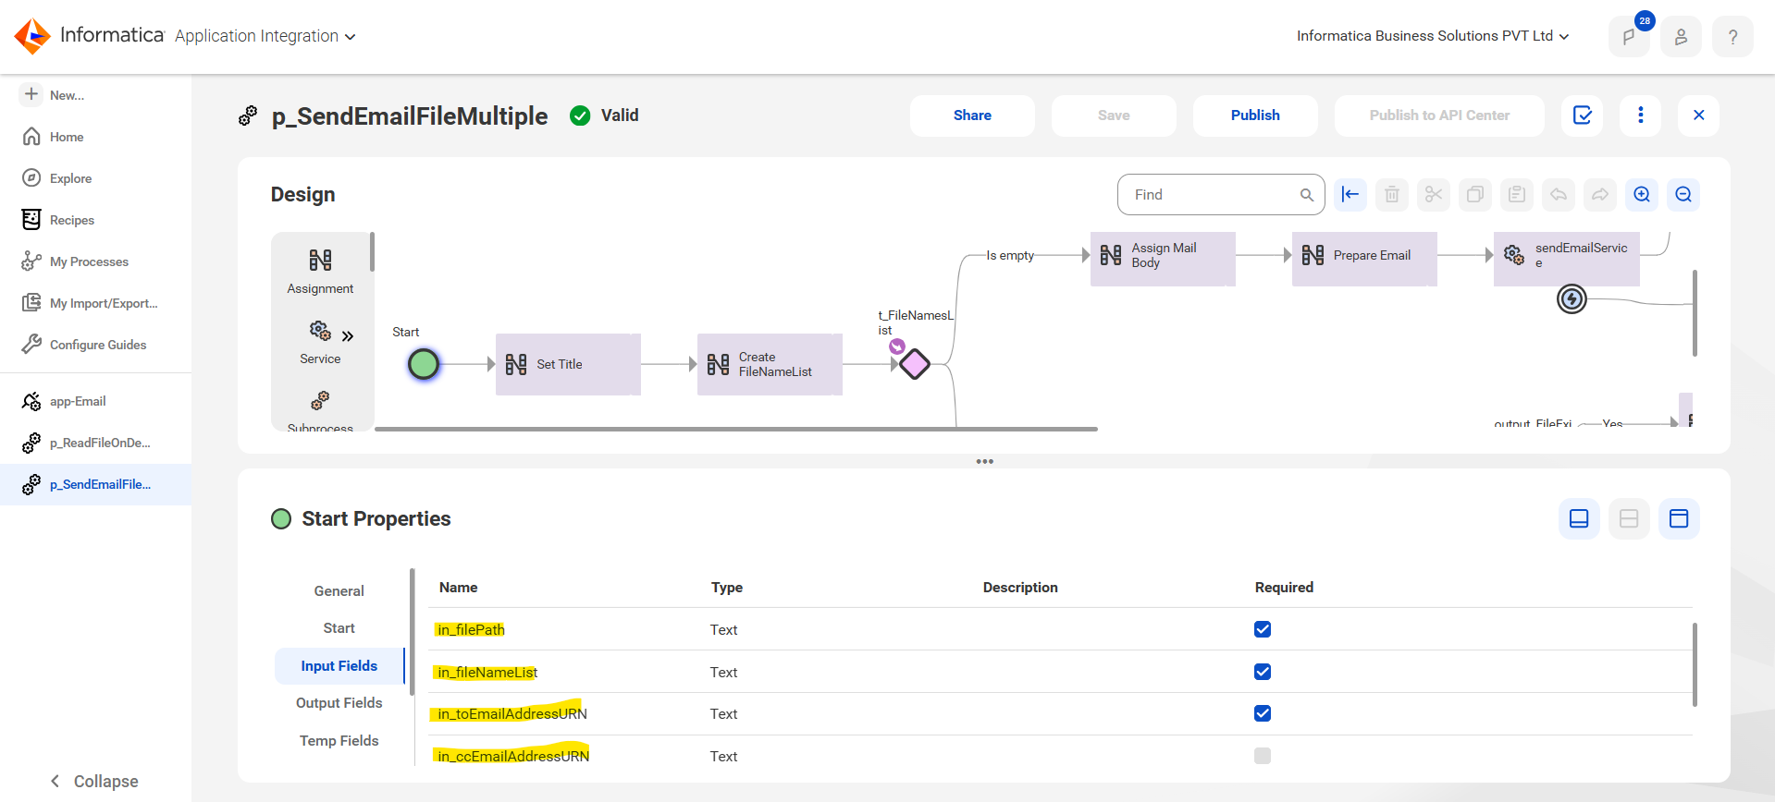Screen dimensions: 1775x802
Task: Click the paste clipboard toolbar icon
Action: (x=1517, y=194)
